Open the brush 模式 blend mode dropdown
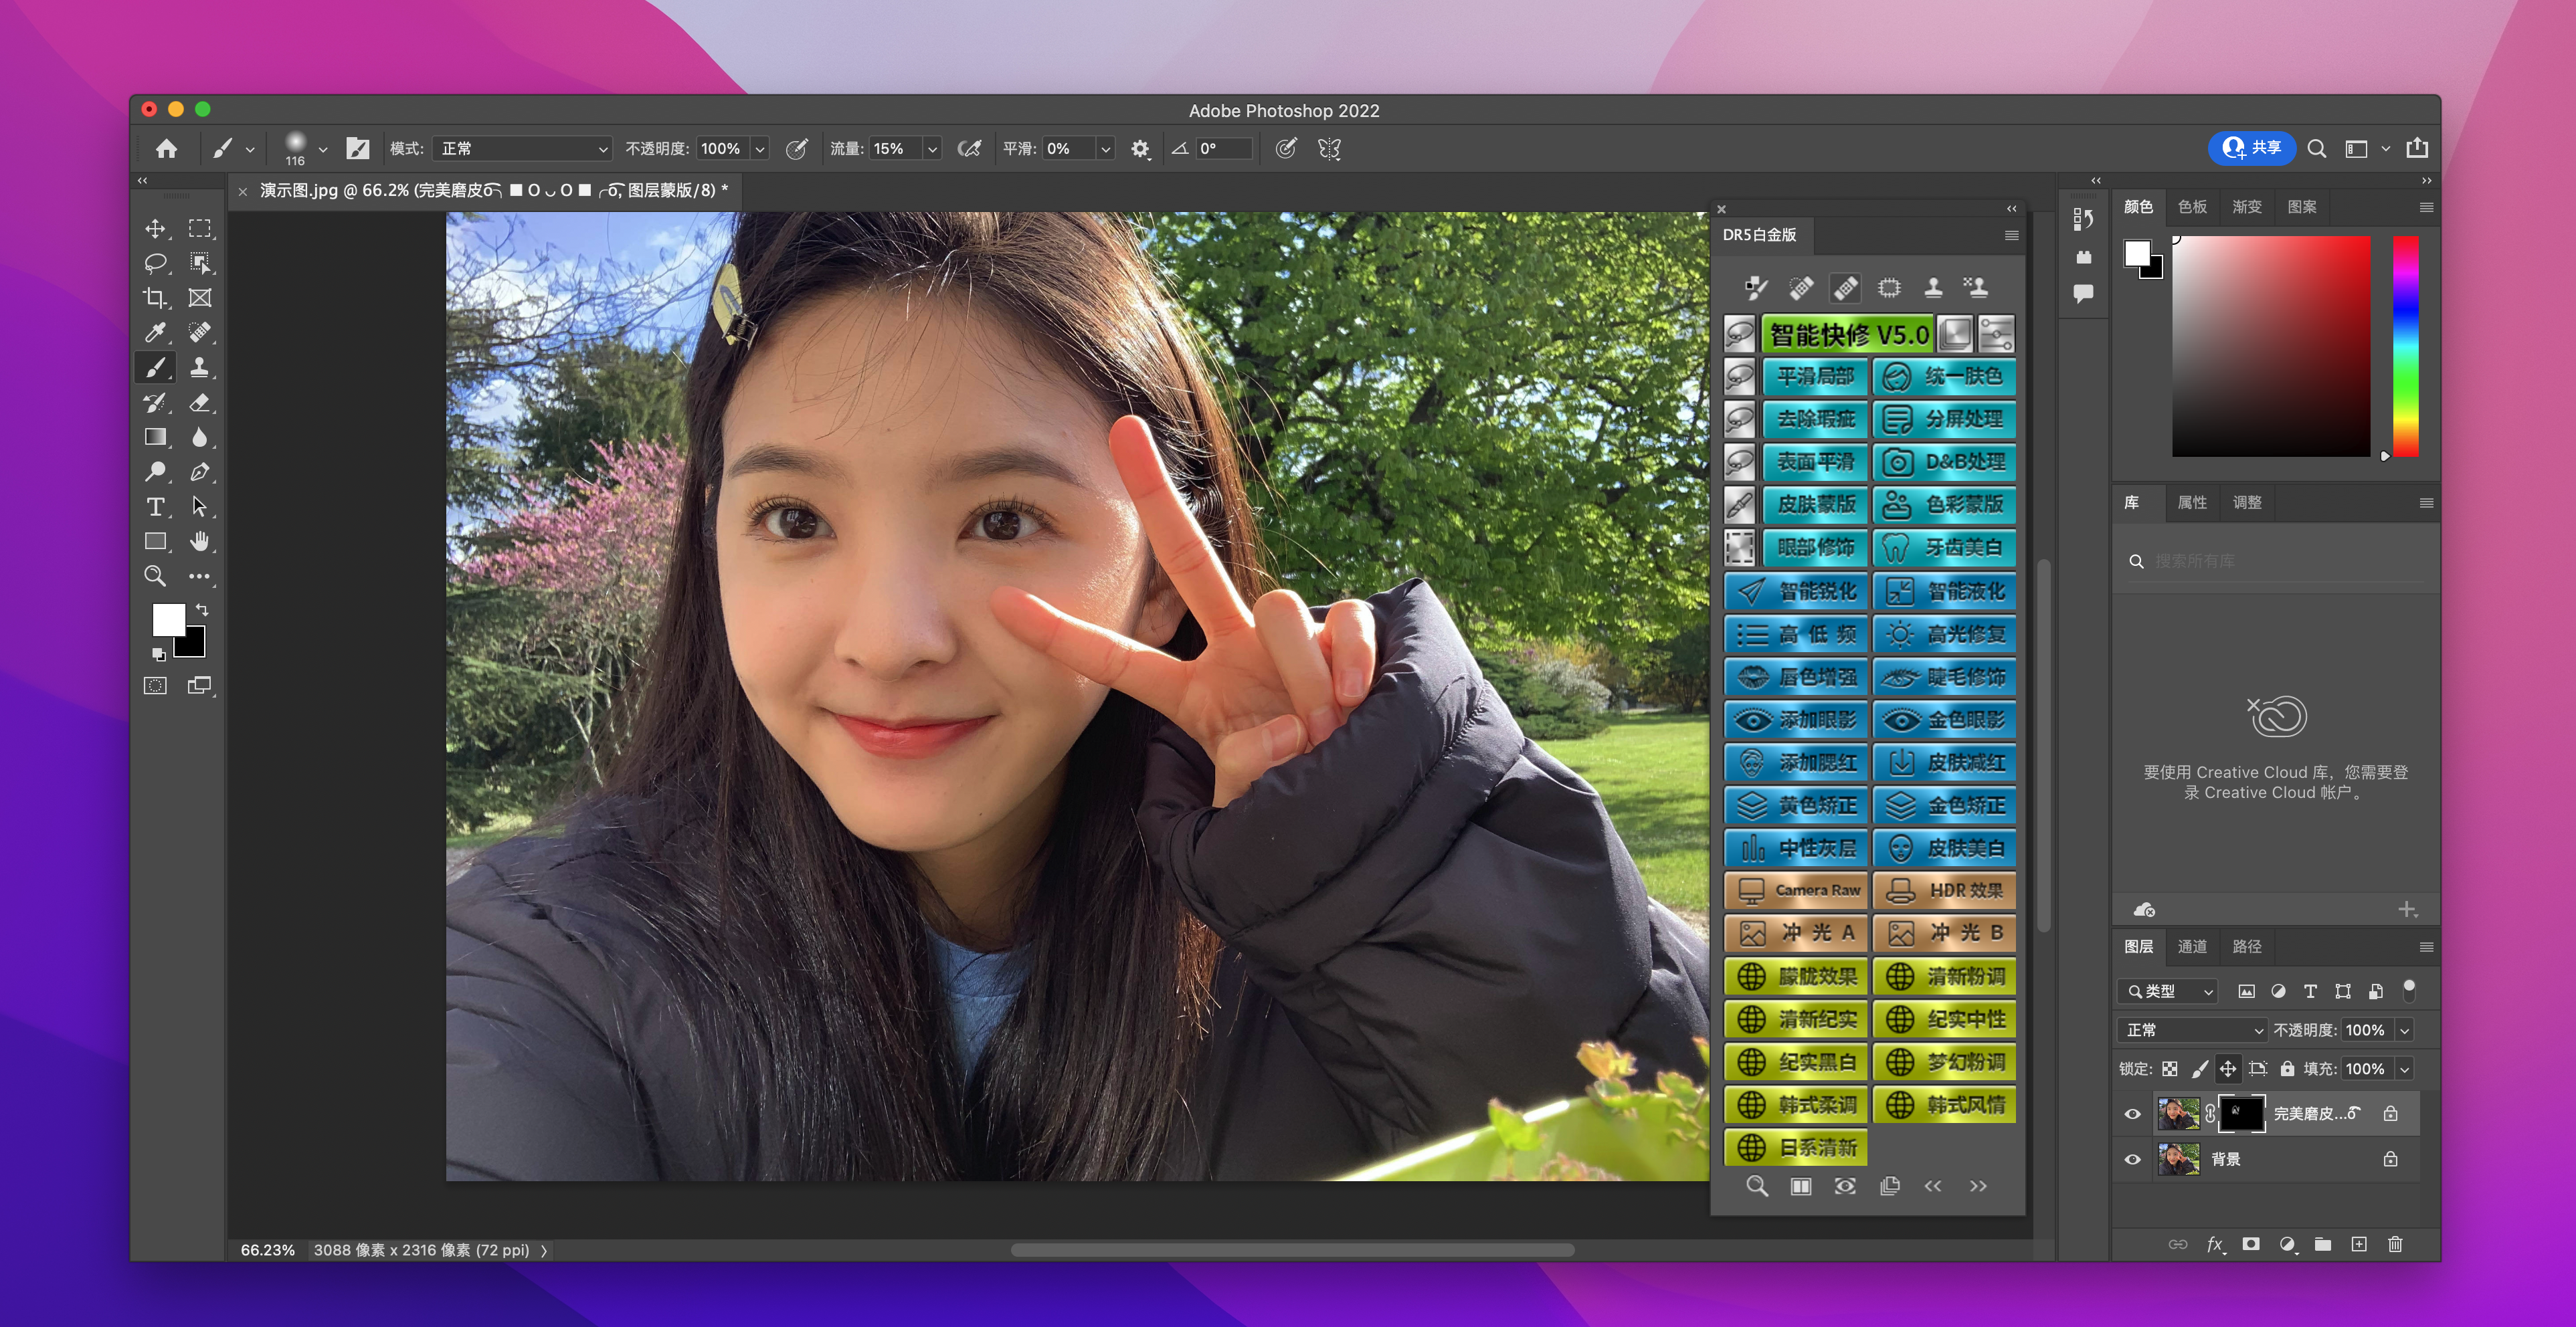The height and width of the screenshot is (1327, 2576). 523,148
